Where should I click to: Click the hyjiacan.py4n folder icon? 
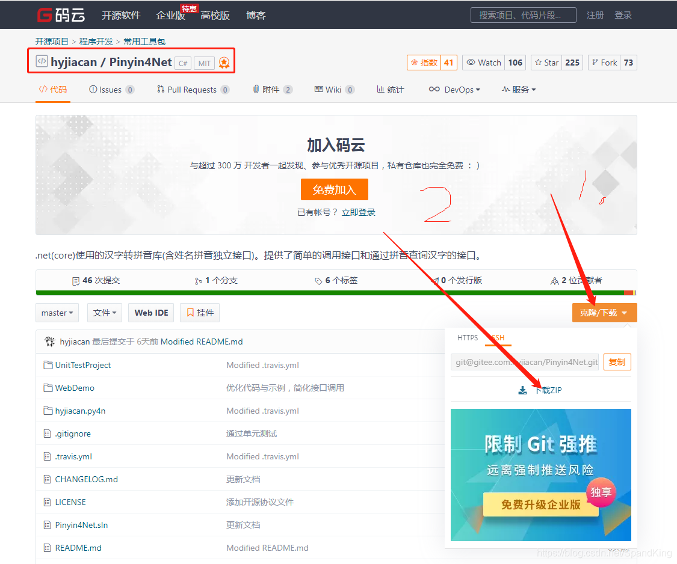[48, 411]
